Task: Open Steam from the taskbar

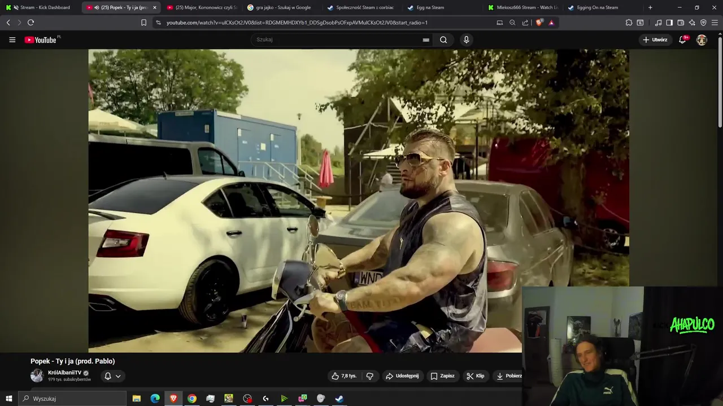Action: 339,399
